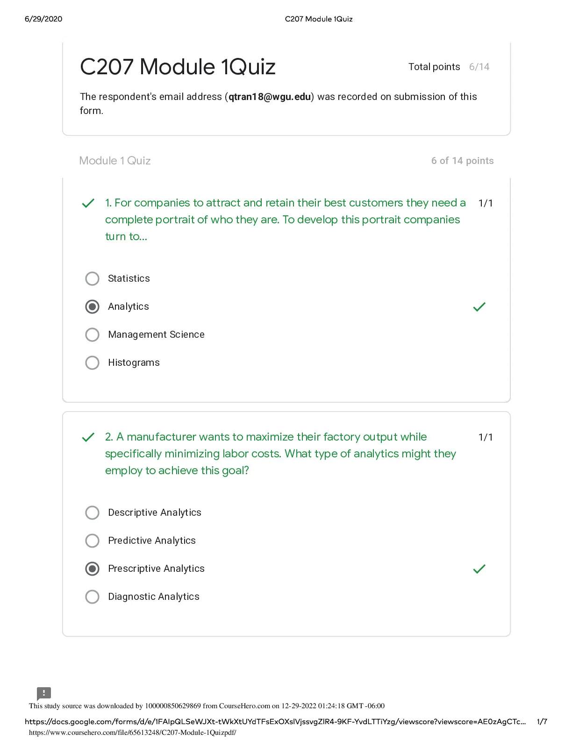Image resolution: width=572 pixels, height=740 pixels.
Task: Click the C207 Module 1Quiz main title
Action: click(178, 67)
